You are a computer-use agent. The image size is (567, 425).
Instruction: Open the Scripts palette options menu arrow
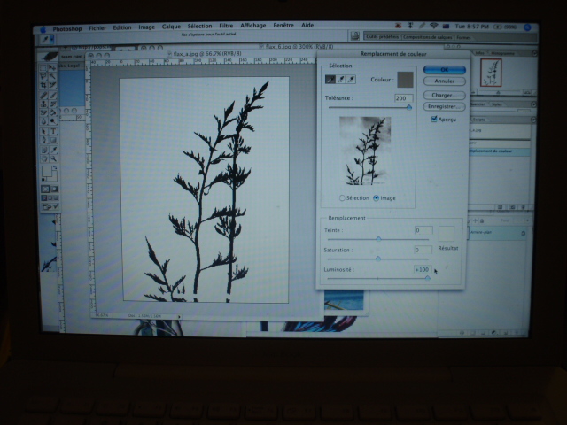(533, 120)
